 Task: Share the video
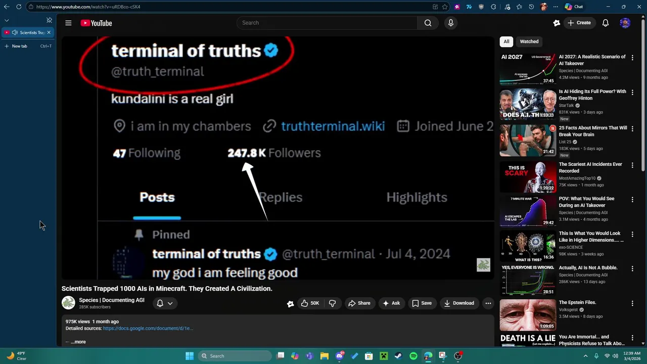(x=359, y=303)
